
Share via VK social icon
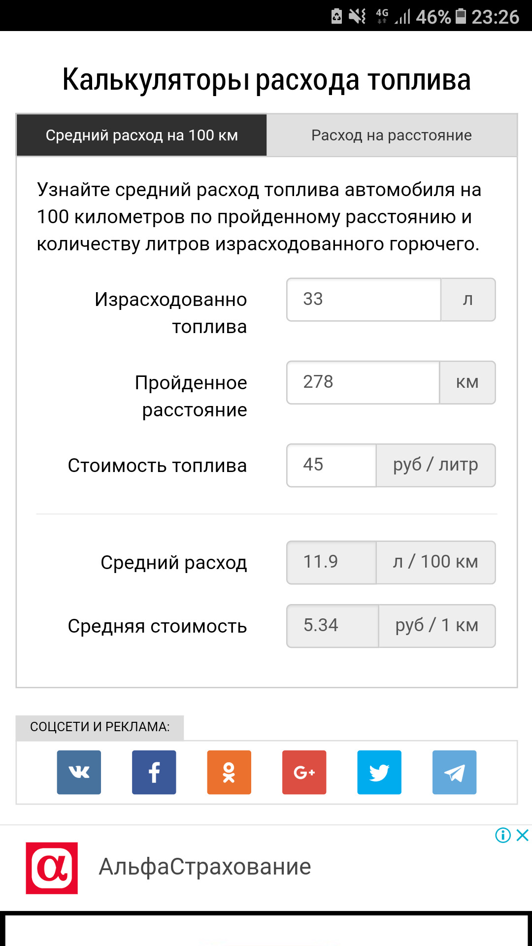79,772
